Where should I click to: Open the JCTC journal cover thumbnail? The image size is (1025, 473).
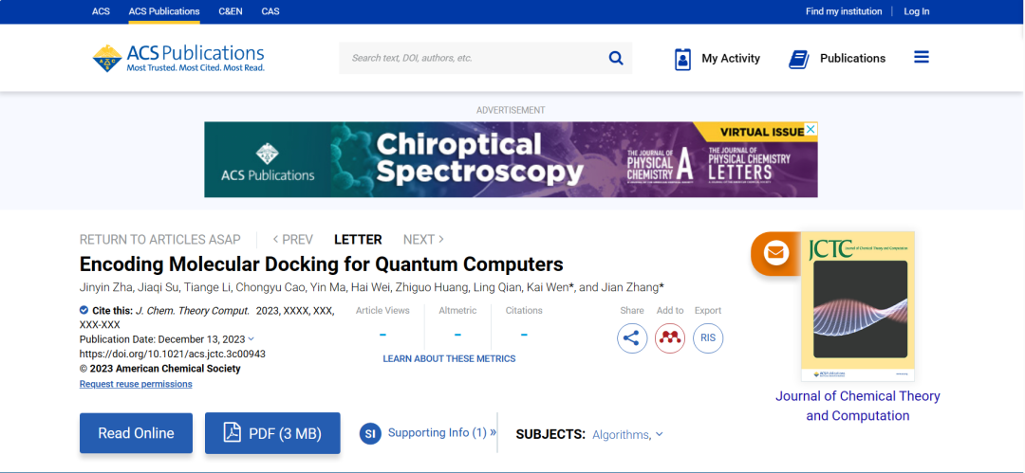click(x=858, y=306)
